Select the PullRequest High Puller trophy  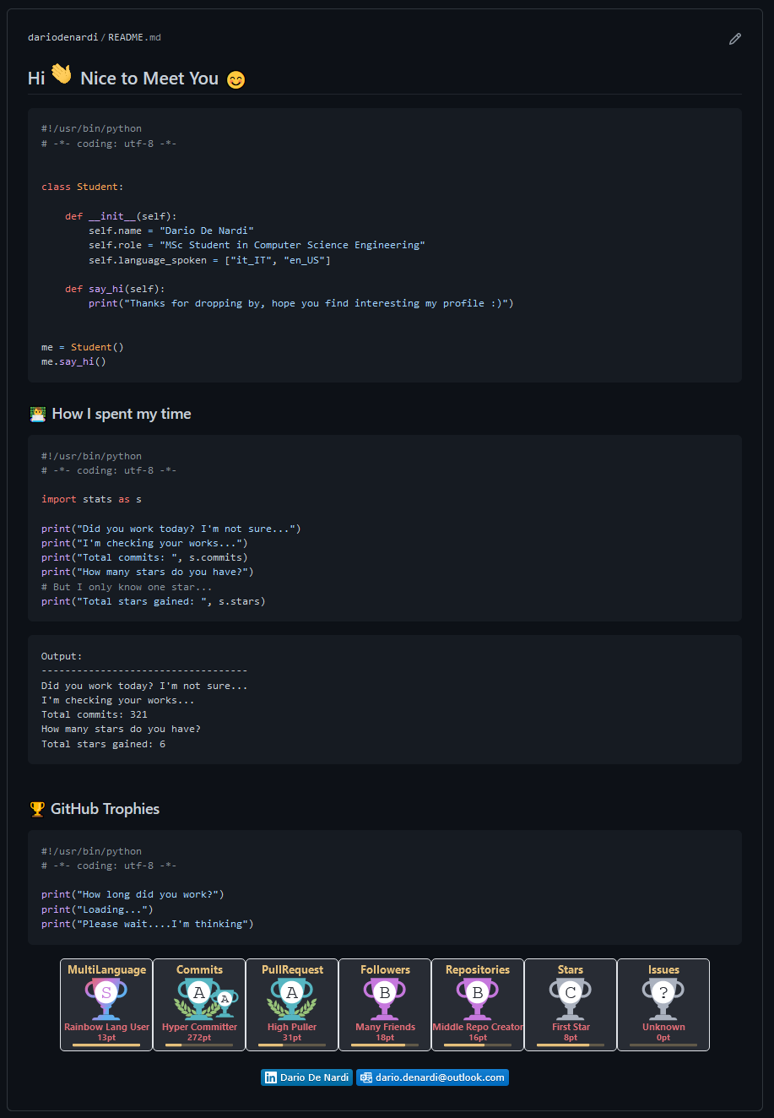tap(292, 1005)
